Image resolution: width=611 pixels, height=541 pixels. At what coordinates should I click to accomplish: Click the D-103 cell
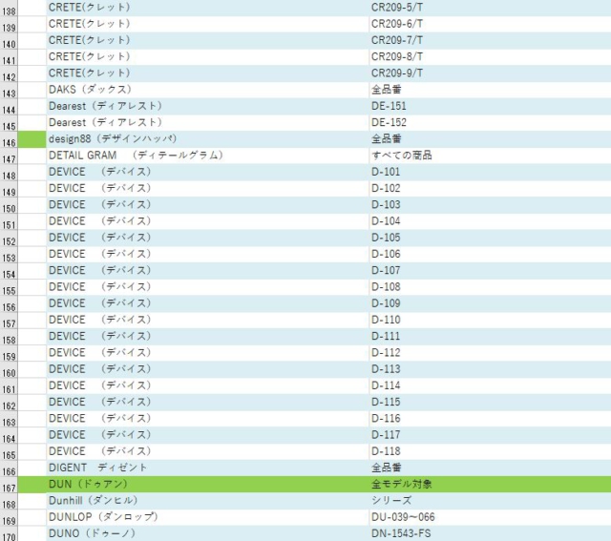click(490, 204)
